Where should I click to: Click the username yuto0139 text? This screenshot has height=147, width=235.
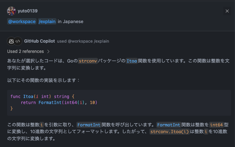click(28, 11)
